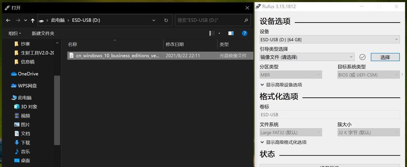Image resolution: width=407 pixels, height=167 pixels.
Task: Change the file view layout icon
Action: [x=212, y=33]
